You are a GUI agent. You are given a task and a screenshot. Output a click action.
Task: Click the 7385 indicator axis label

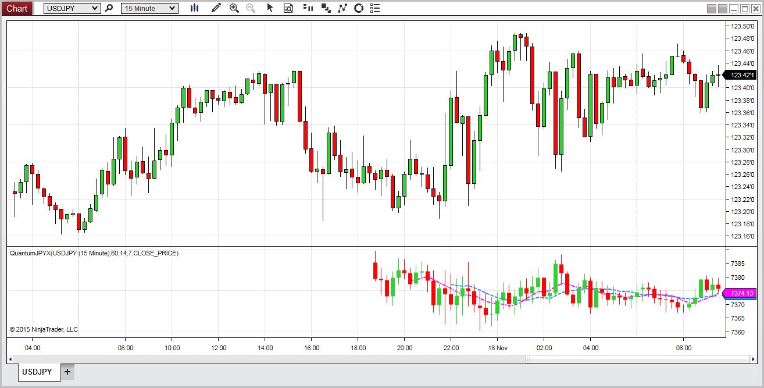click(738, 264)
